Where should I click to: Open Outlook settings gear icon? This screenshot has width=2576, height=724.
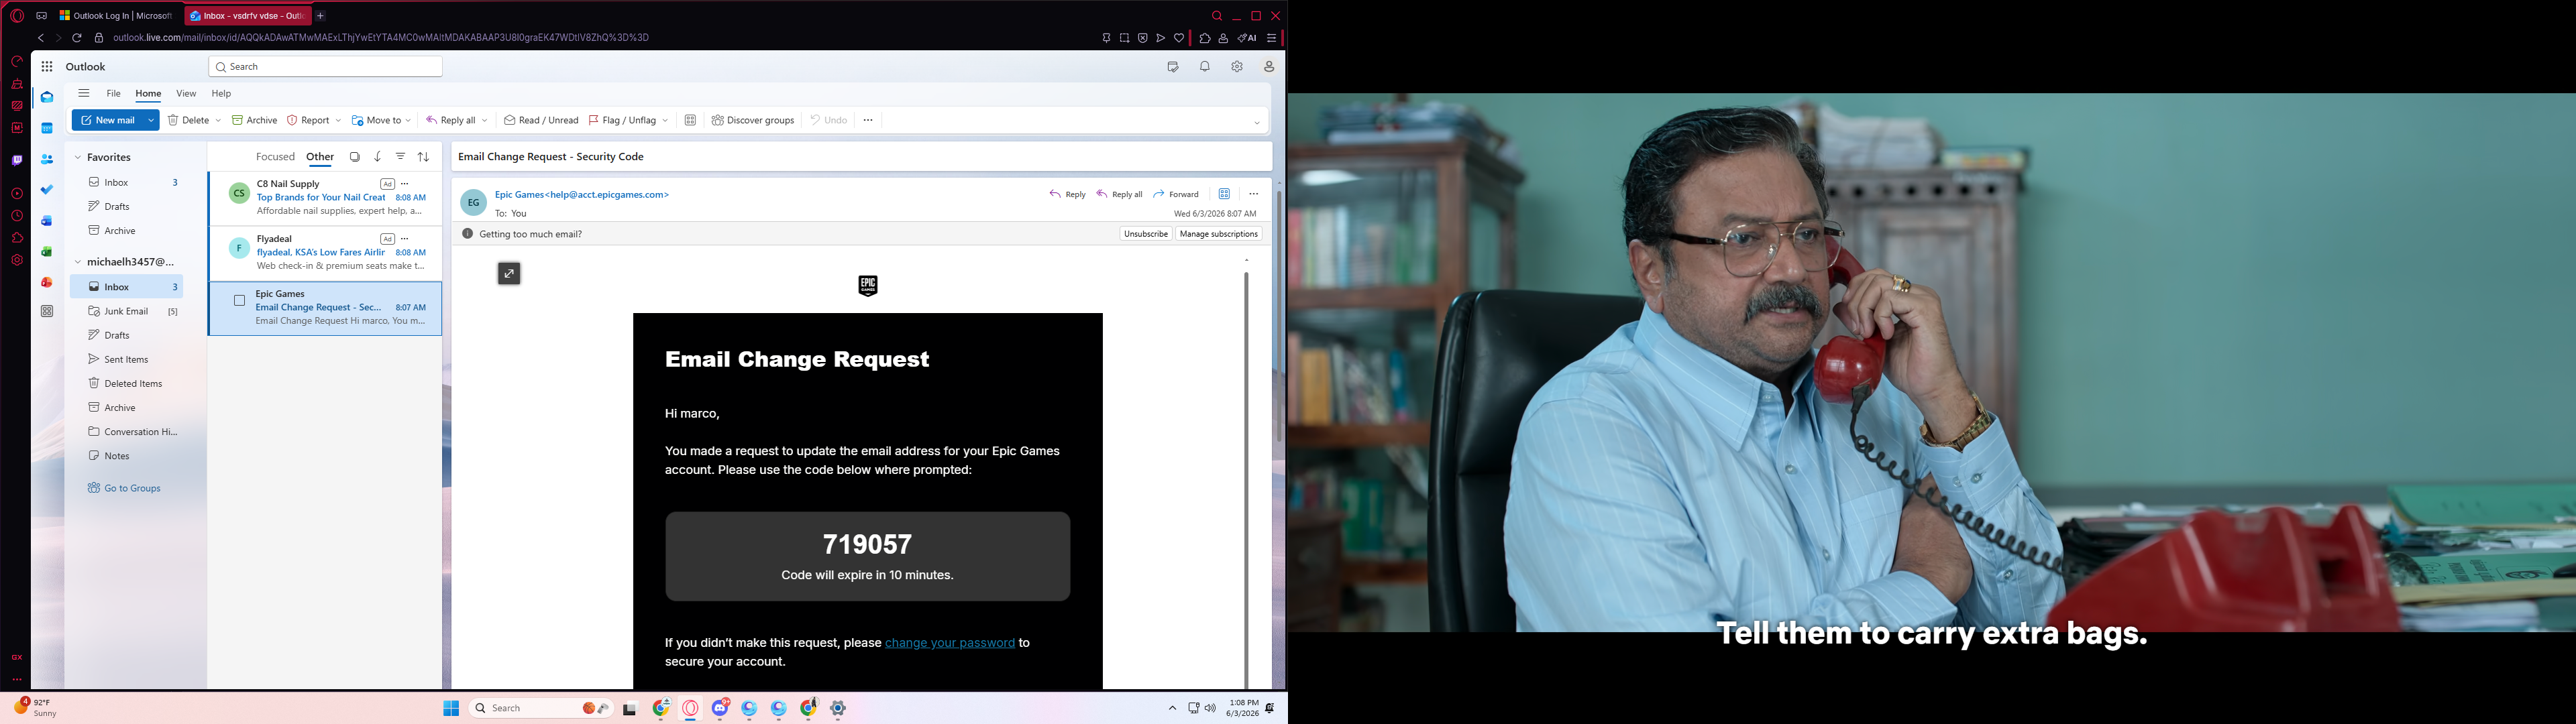point(1237,67)
